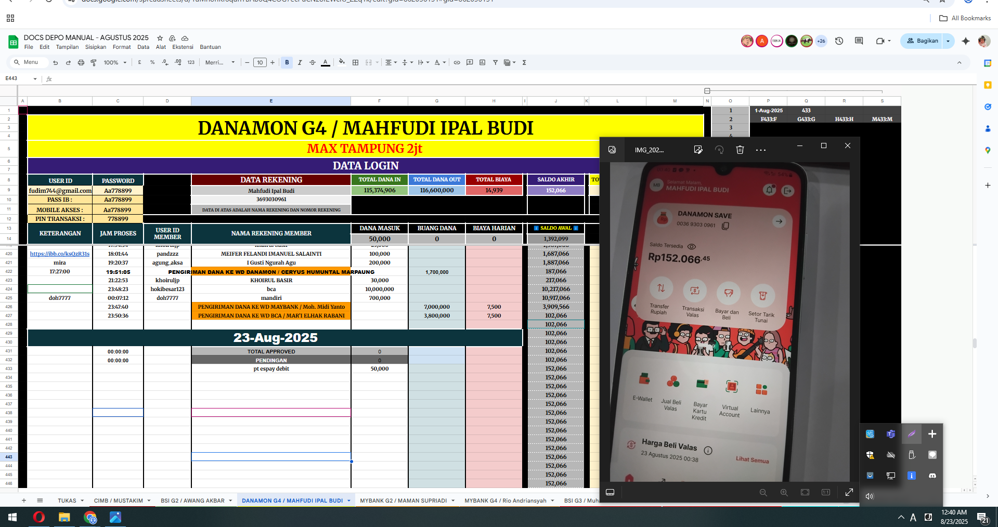This screenshot has height=527, width=998.
Task: Open the all sheets list button
Action: click(x=40, y=500)
